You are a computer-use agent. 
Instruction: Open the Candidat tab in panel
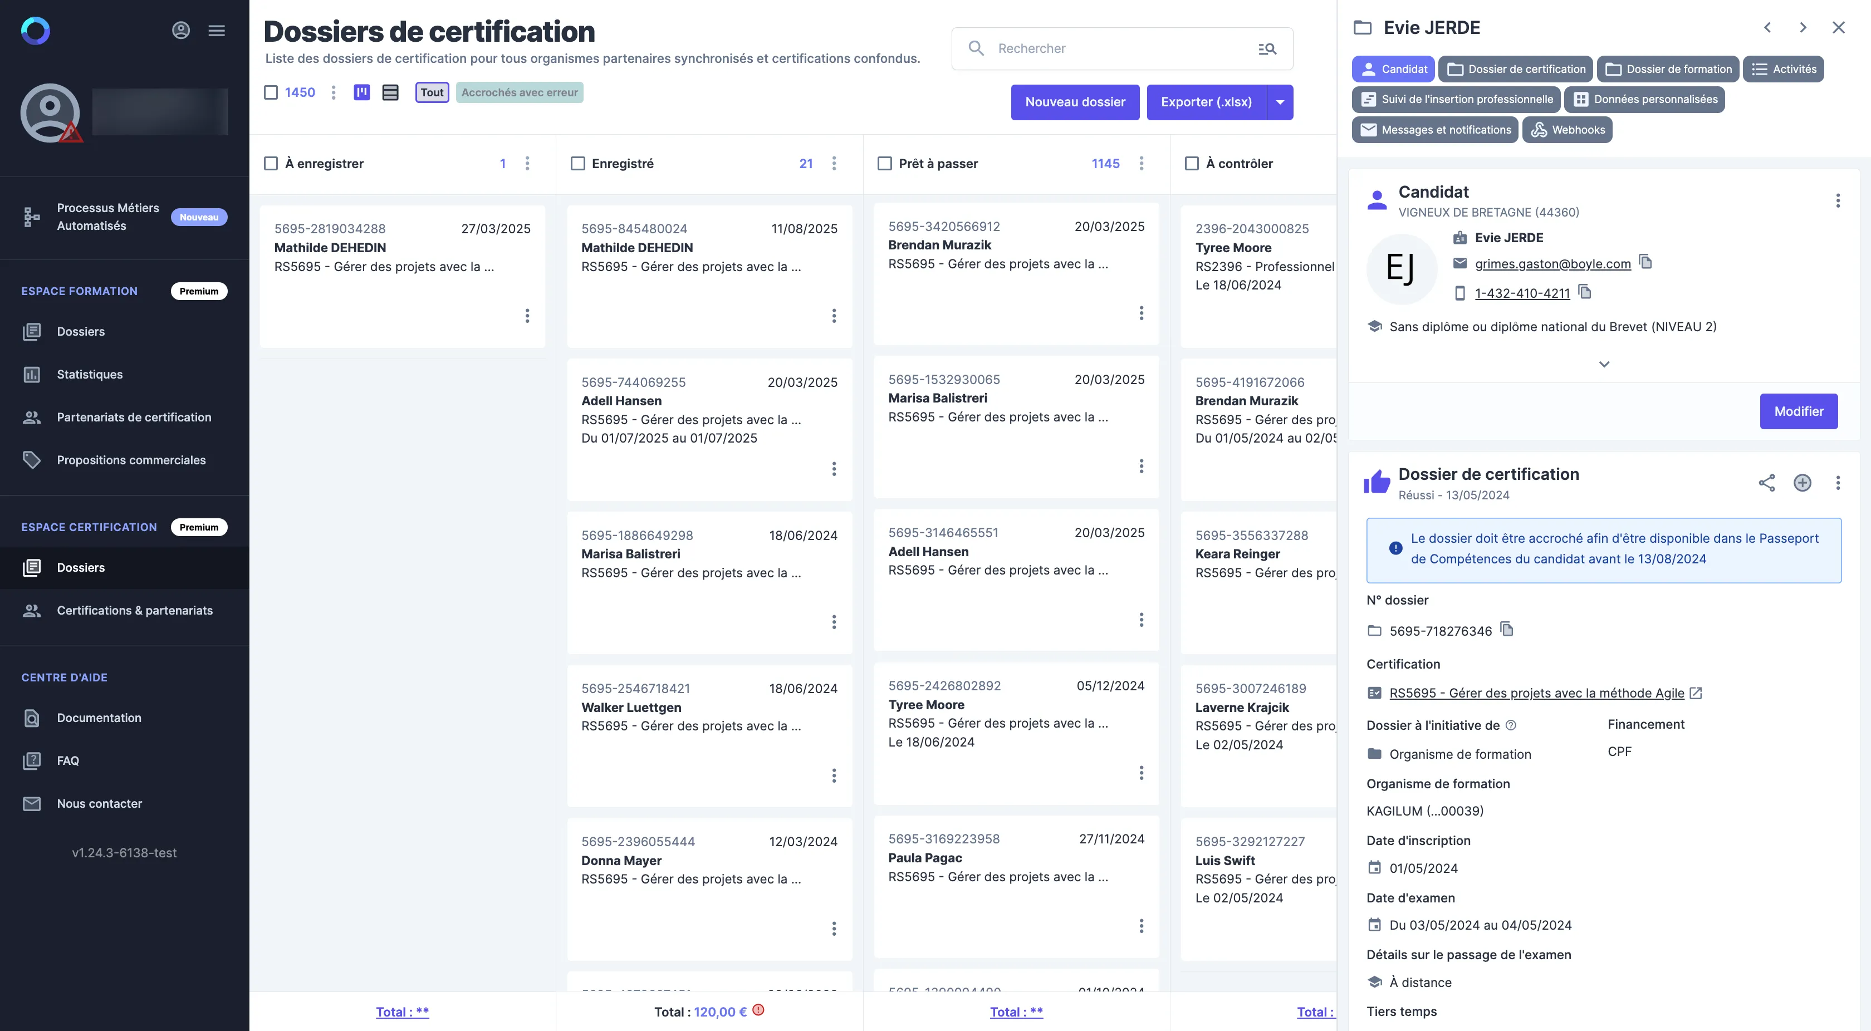click(1392, 69)
